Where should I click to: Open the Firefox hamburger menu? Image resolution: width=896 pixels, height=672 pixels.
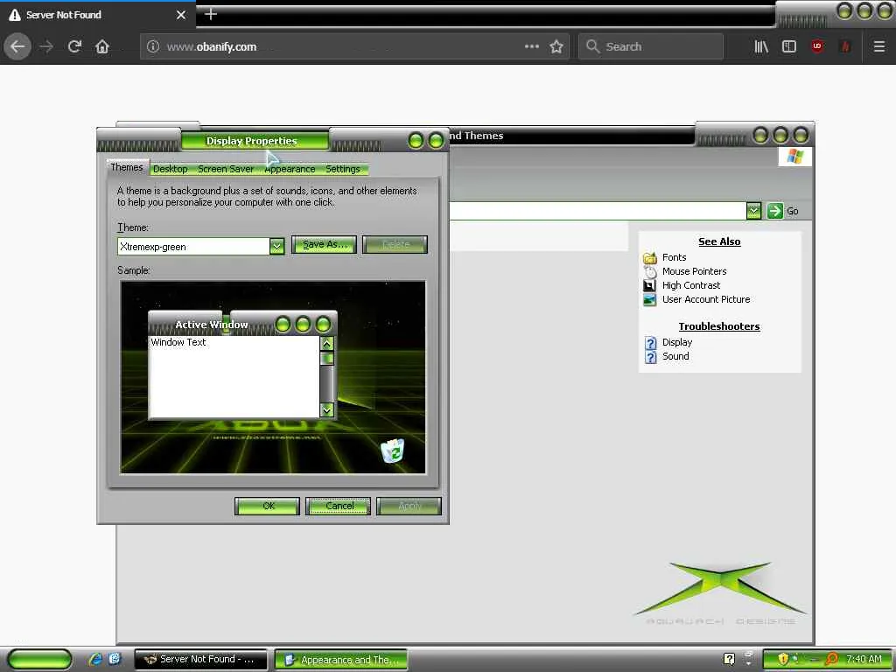click(879, 46)
